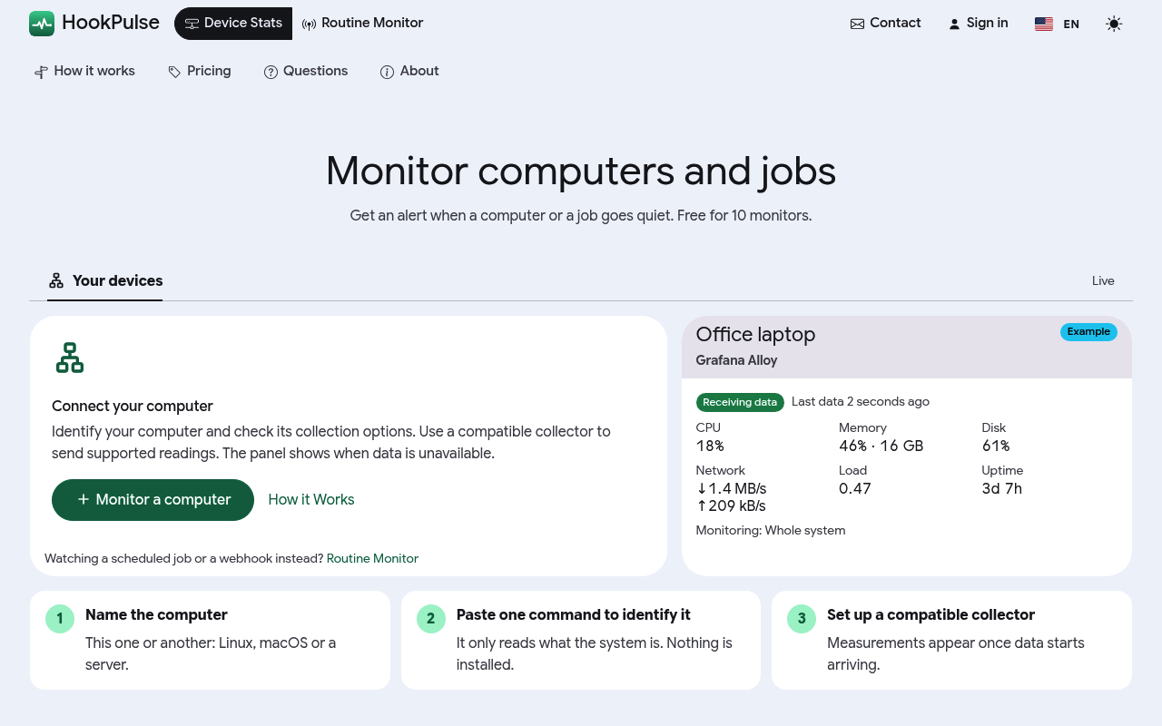The image size is (1162, 726).
Task: Go to Pricing page
Action: tap(200, 71)
